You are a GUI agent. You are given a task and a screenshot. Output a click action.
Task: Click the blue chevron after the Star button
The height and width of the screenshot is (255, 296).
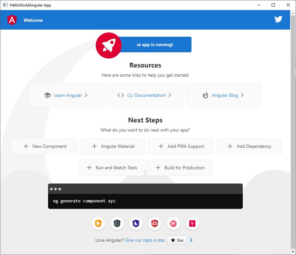[x=191, y=240]
